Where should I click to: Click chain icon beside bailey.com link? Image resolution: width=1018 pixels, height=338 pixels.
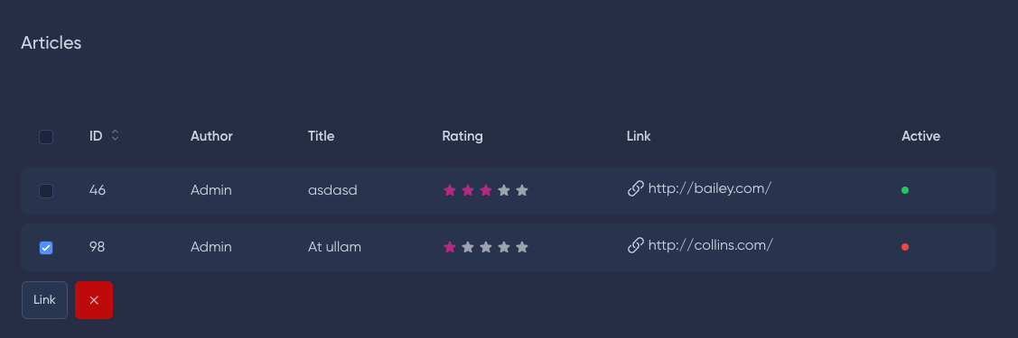click(x=636, y=188)
